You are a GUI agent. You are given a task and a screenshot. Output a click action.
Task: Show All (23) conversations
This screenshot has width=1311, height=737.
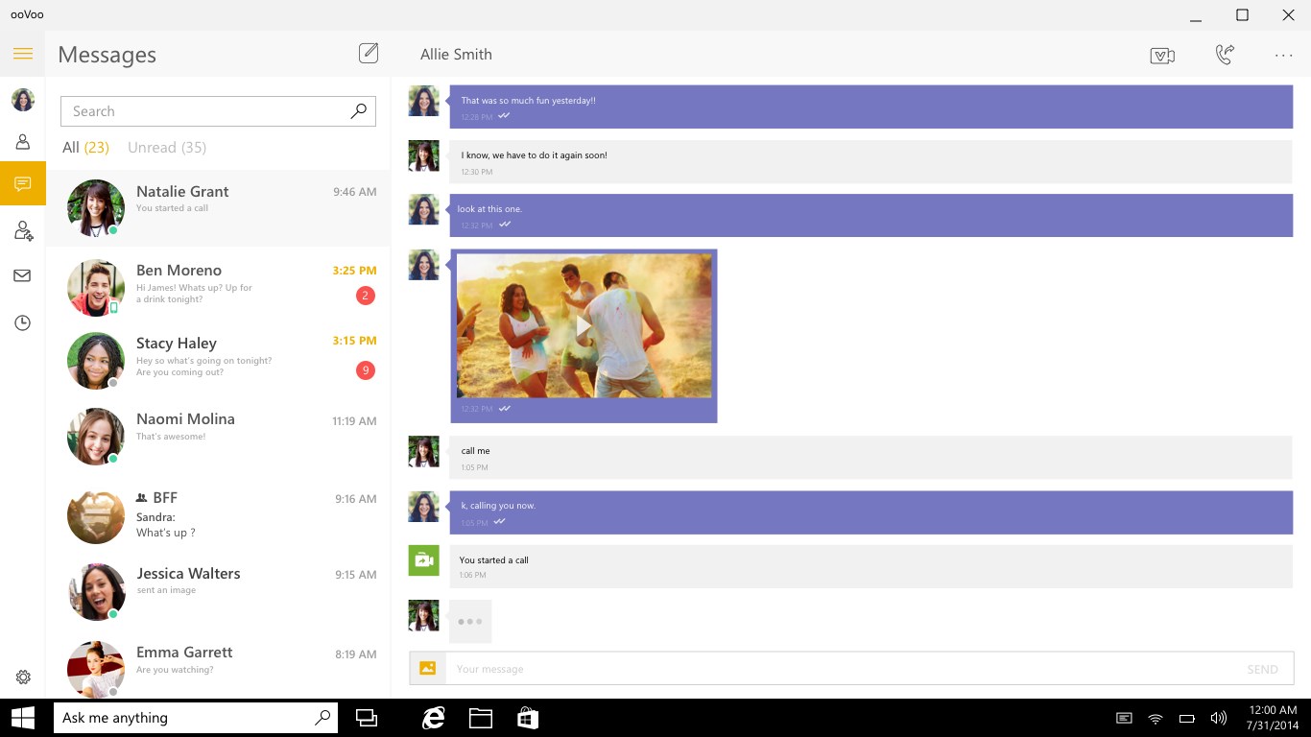point(85,148)
